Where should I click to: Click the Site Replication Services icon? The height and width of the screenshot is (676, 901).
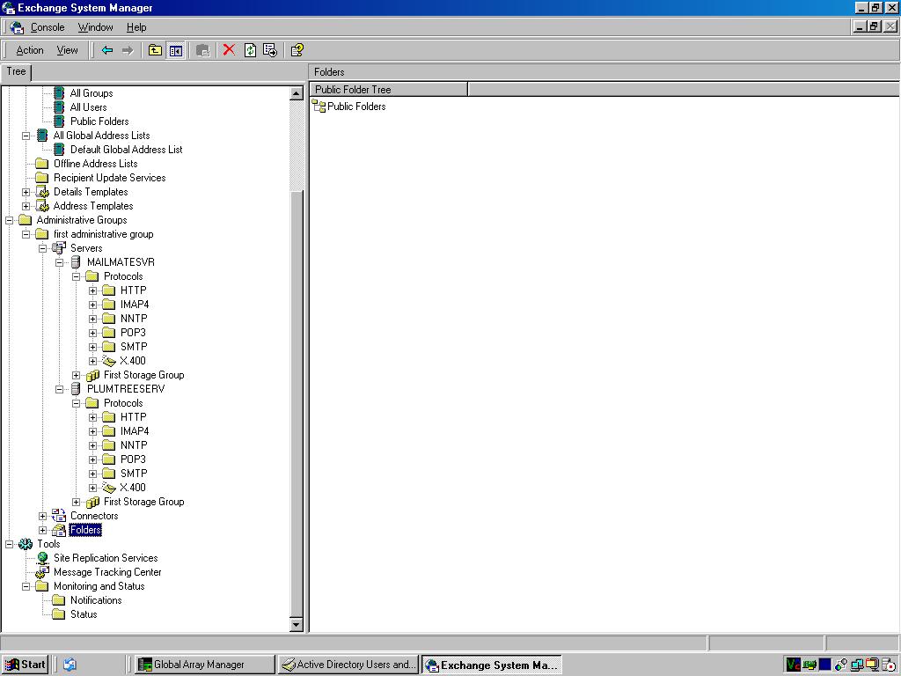(40, 558)
